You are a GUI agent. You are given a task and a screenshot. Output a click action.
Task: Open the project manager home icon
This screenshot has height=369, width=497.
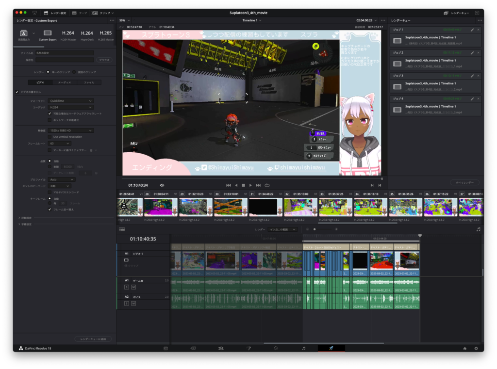point(464,349)
